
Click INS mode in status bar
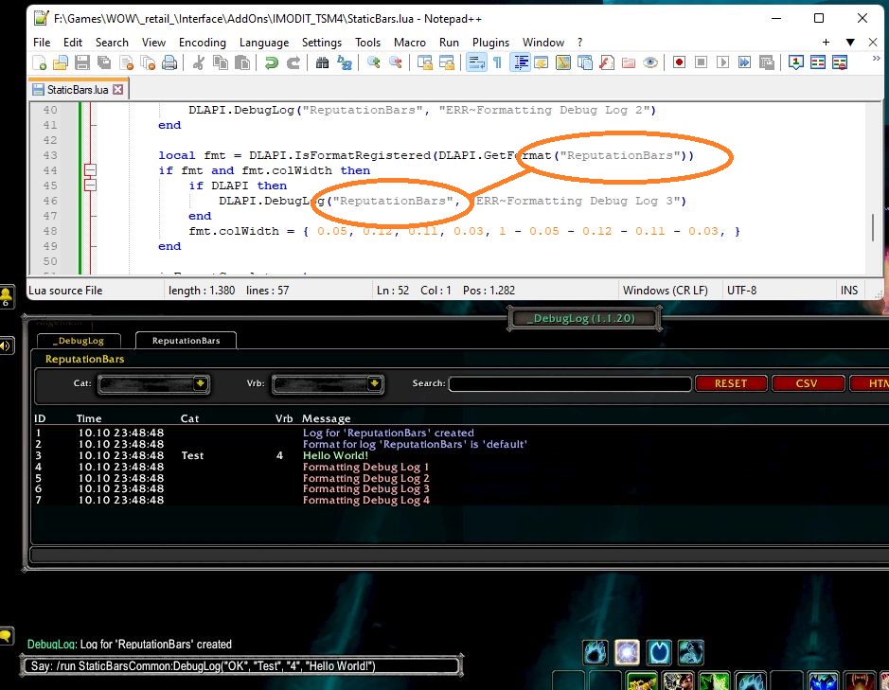[x=848, y=291]
